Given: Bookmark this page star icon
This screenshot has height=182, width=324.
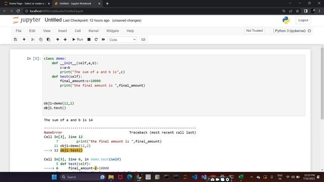Looking at the screenshot, I should 297,11.
